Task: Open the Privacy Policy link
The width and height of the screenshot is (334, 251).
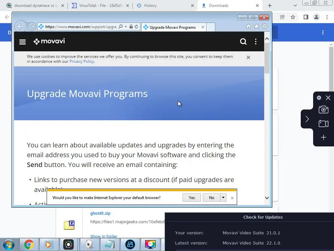Action: click(x=82, y=61)
